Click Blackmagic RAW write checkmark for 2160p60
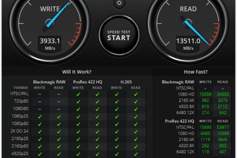Image resolution: width=237 pixels, height=158 pixels. 40,147
